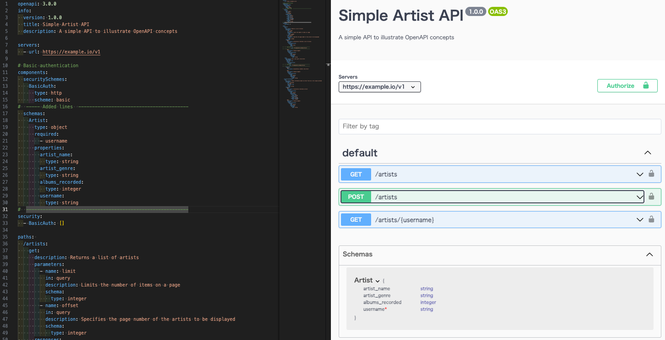Click the GET badge for /artists/{username}
Viewport: 665px width, 340px height.
[x=356, y=220]
